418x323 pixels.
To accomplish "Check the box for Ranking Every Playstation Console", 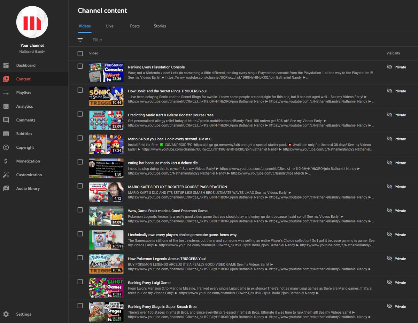I will tap(80, 66).
